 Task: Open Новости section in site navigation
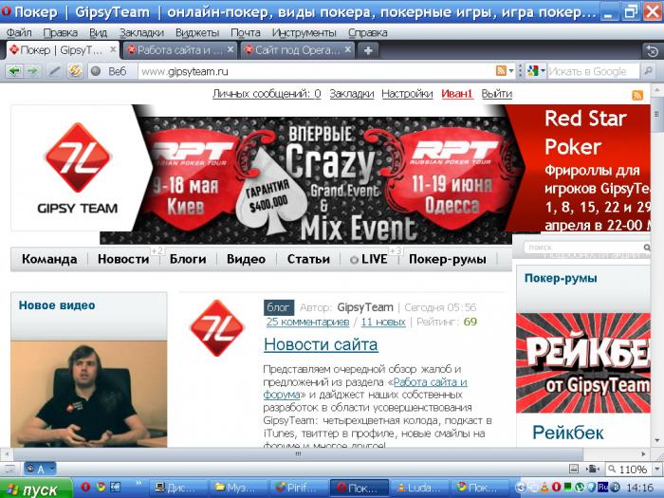point(123,259)
